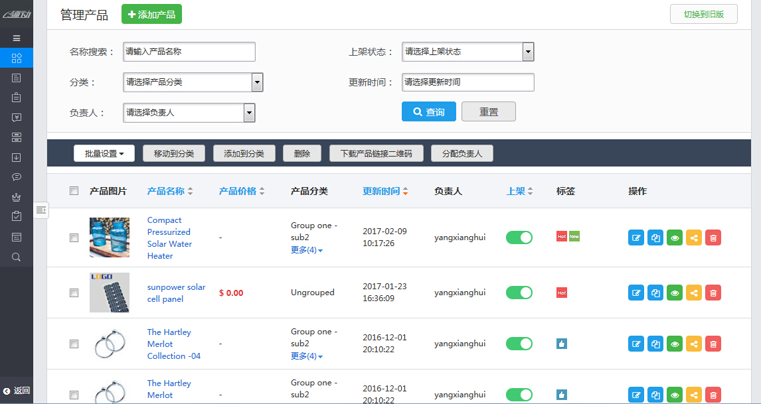761x404 pixels.
Task: Switch to old version via 切换到旧版
Action: pos(703,13)
